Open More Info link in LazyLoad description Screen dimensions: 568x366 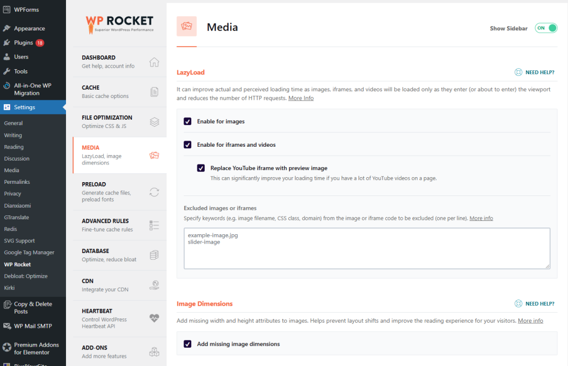[301, 99]
